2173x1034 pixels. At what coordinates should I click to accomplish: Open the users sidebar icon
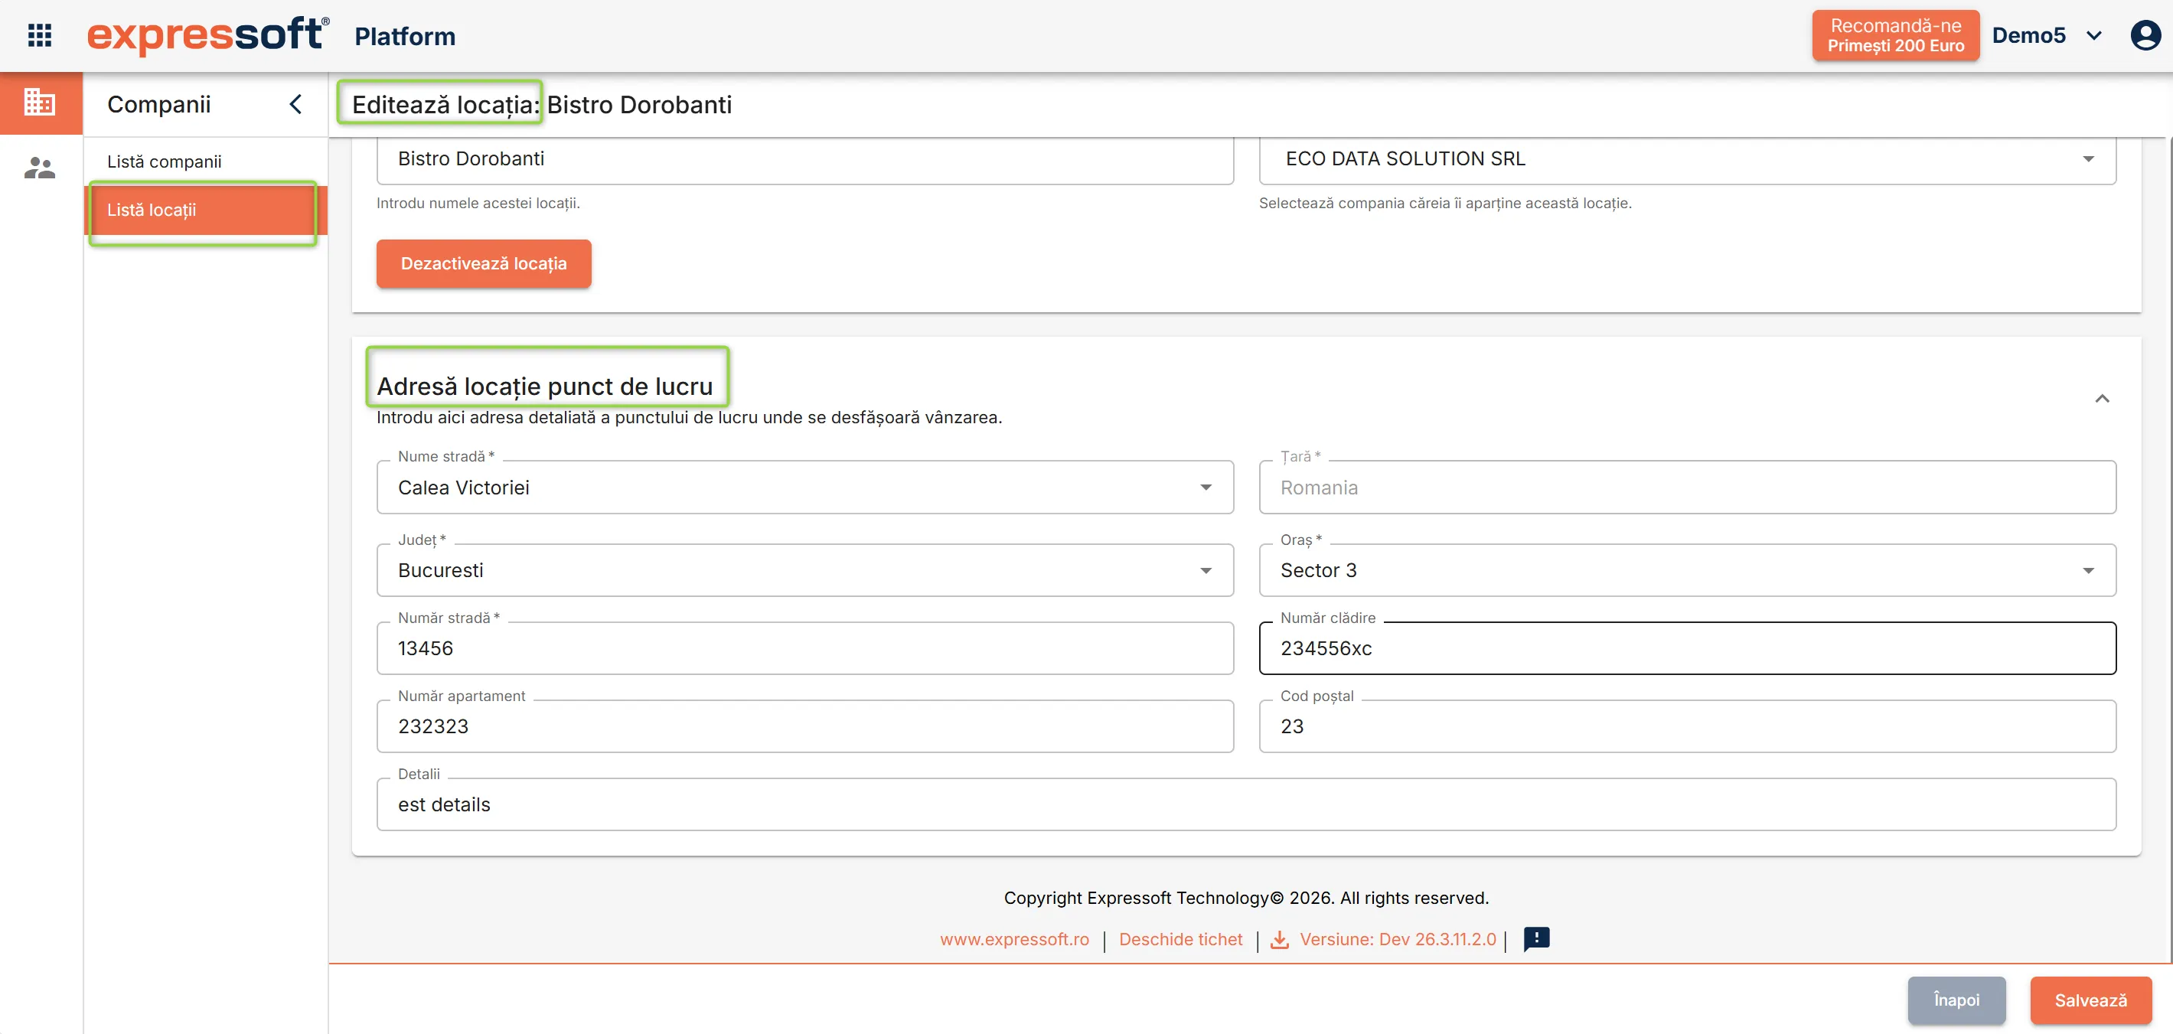(40, 168)
